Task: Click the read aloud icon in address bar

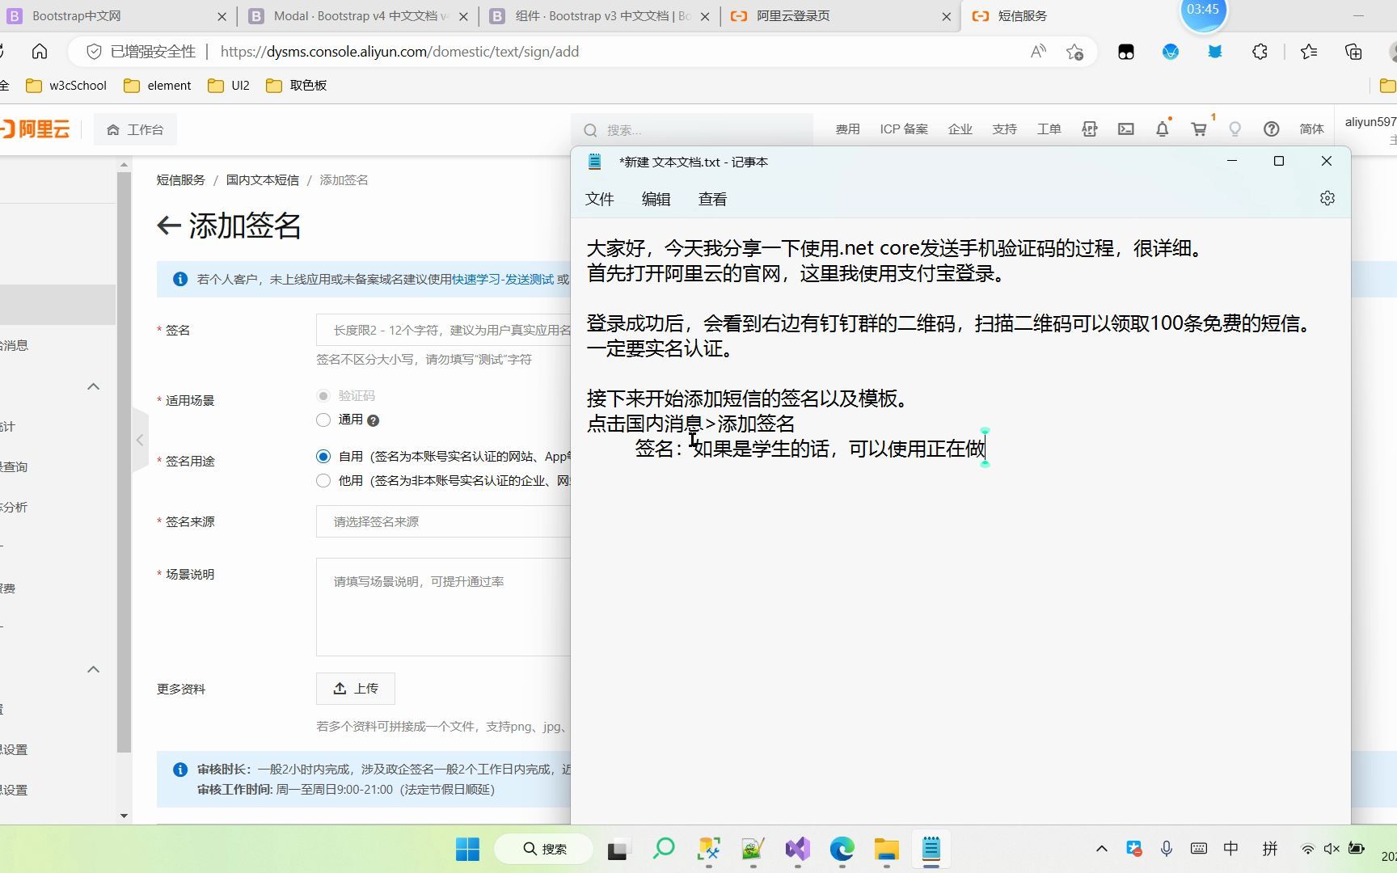Action: [1038, 52]
